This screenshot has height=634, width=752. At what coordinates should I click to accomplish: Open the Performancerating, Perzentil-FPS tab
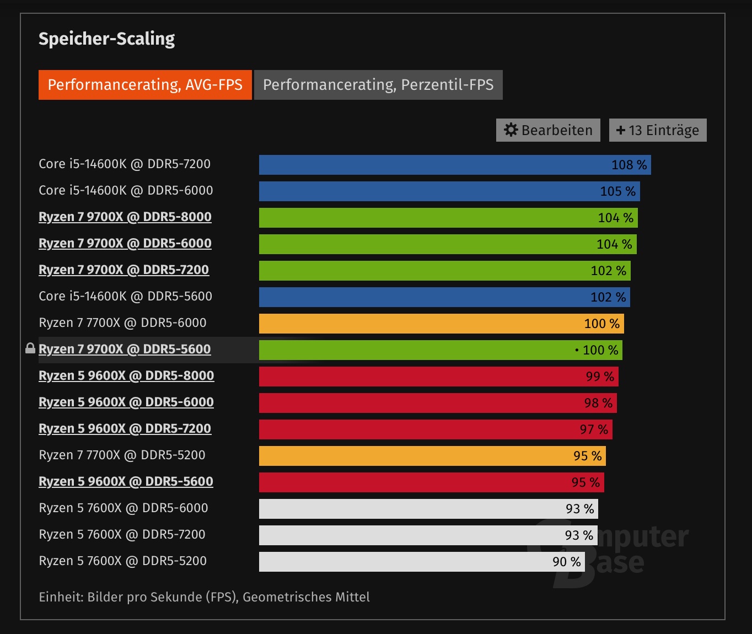click(378, 85)
